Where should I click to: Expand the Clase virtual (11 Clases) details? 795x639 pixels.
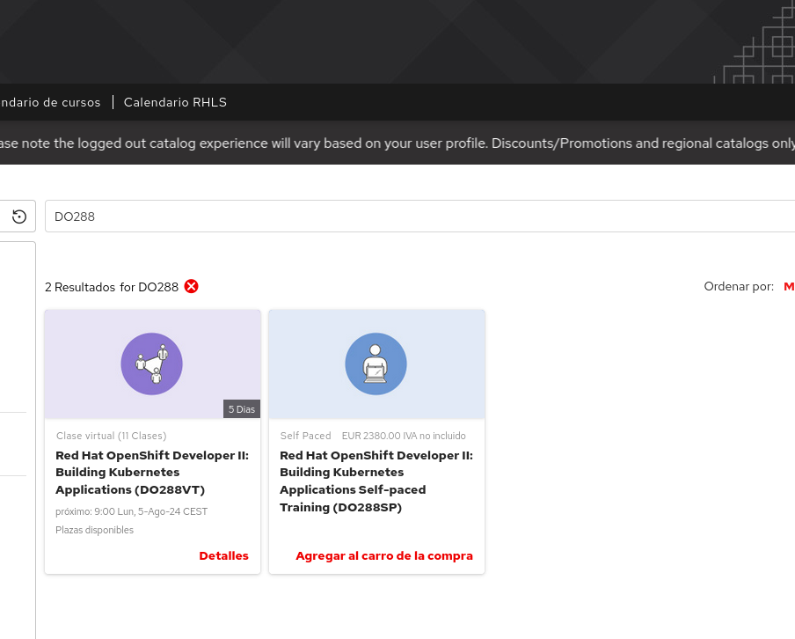click(111, 436)
